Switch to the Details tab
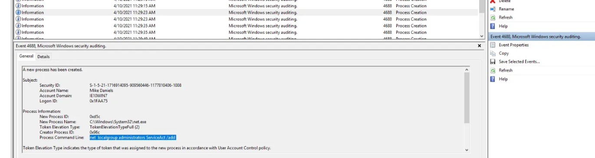The height and width of the screenshot is (158, 595). pyautogui.click(x=43, y=57)
